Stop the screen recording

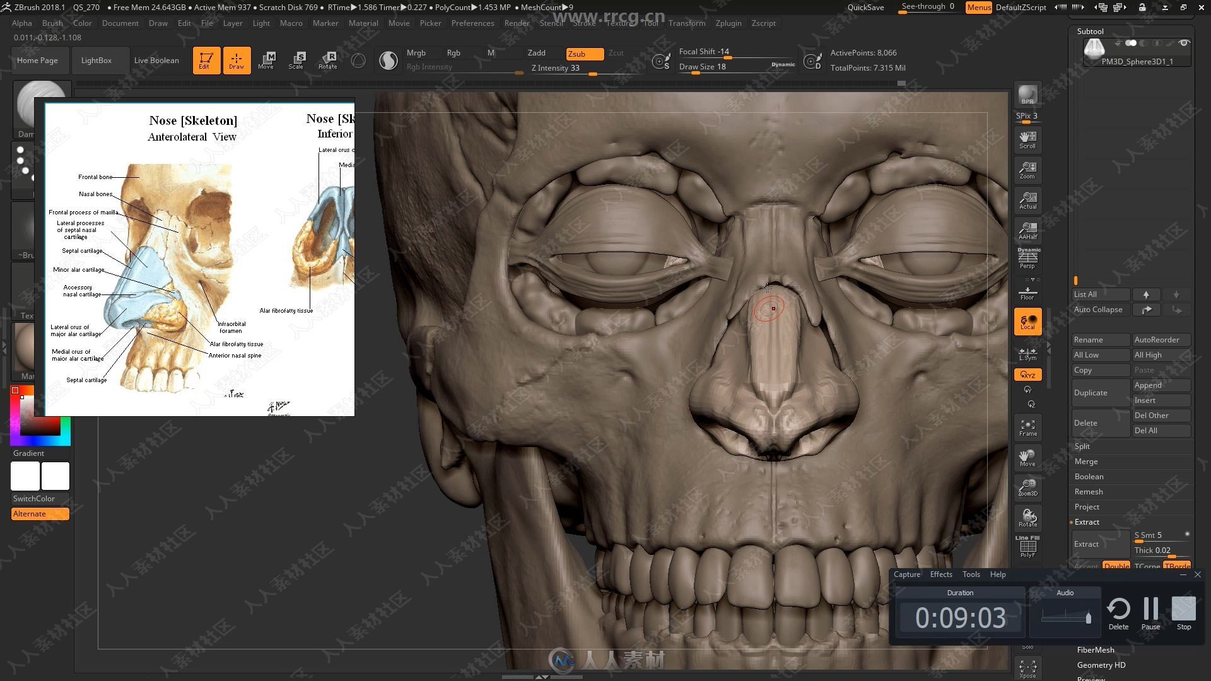coord(1184,614)
